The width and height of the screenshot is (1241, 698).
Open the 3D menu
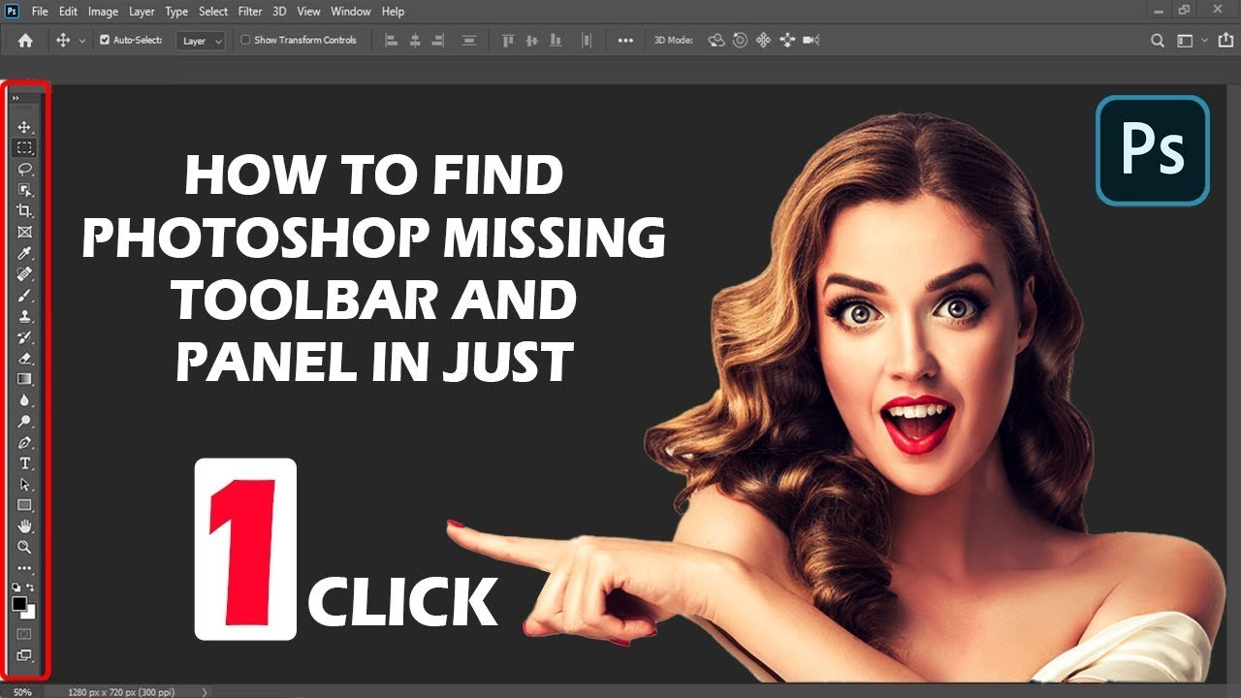pyautogui.click(x=279, y=12)
